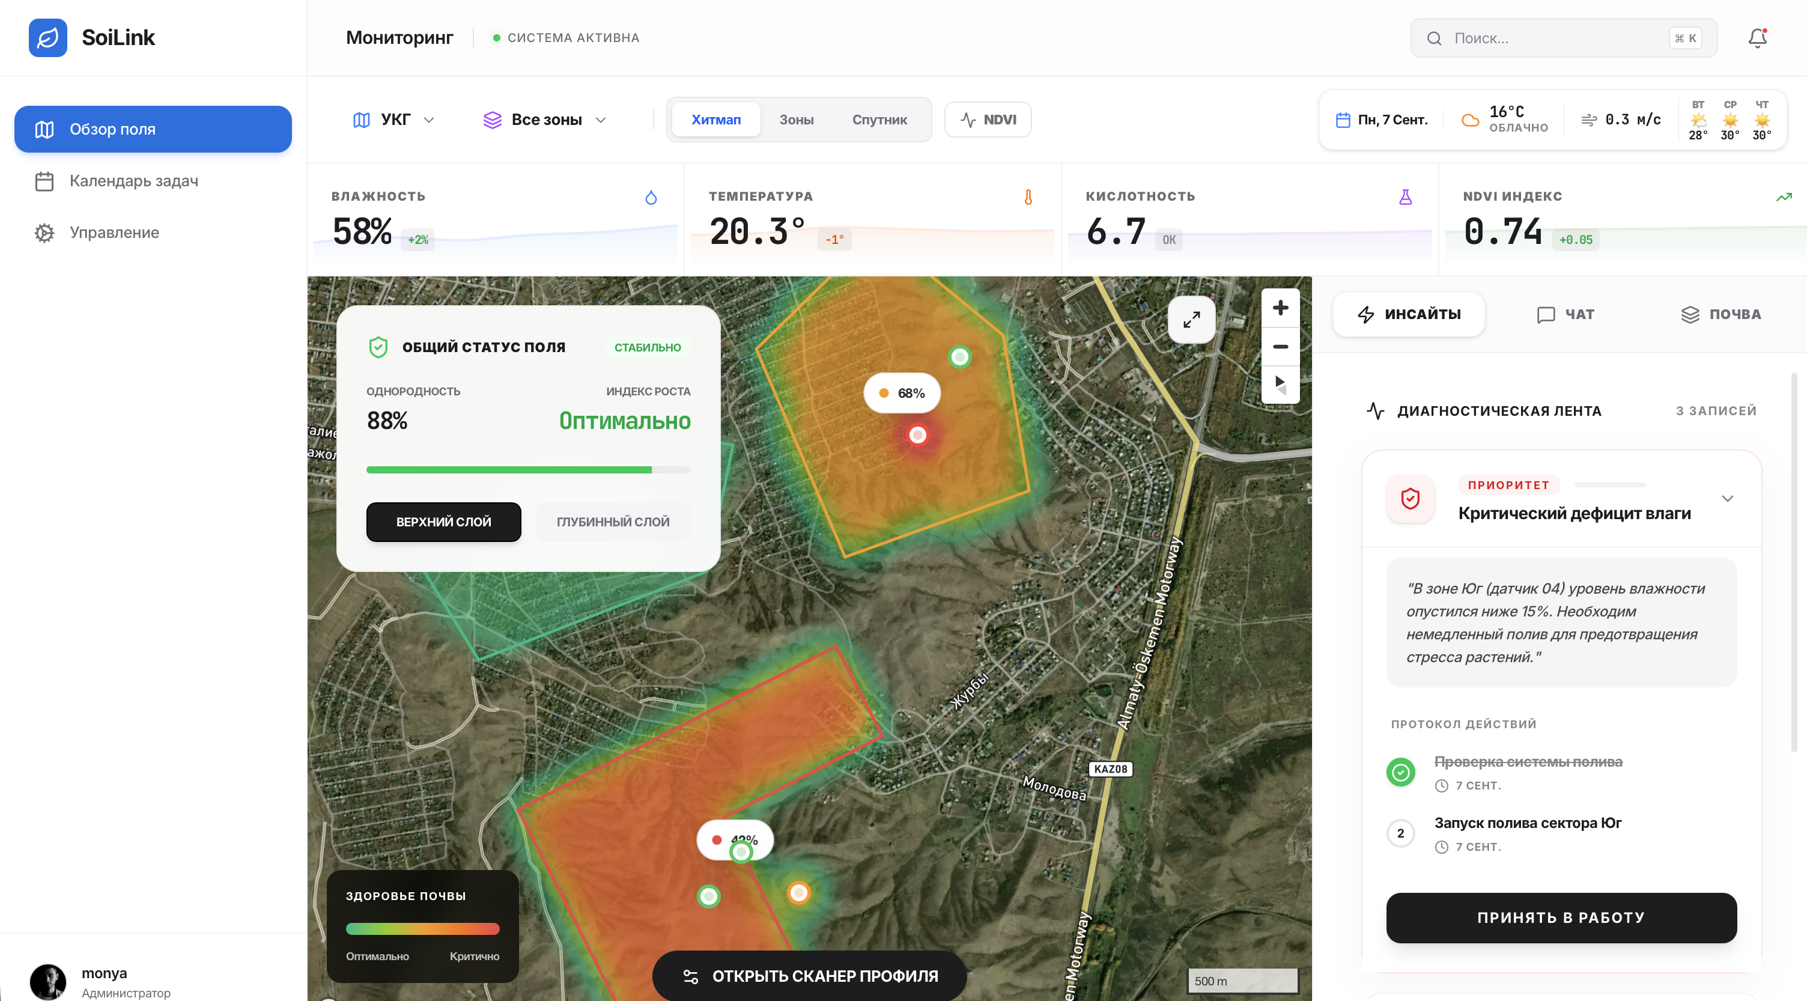Click the fullscreen expand map icon
Viewport: 1807px width, 1001px height.
(x=1191, y=320)
